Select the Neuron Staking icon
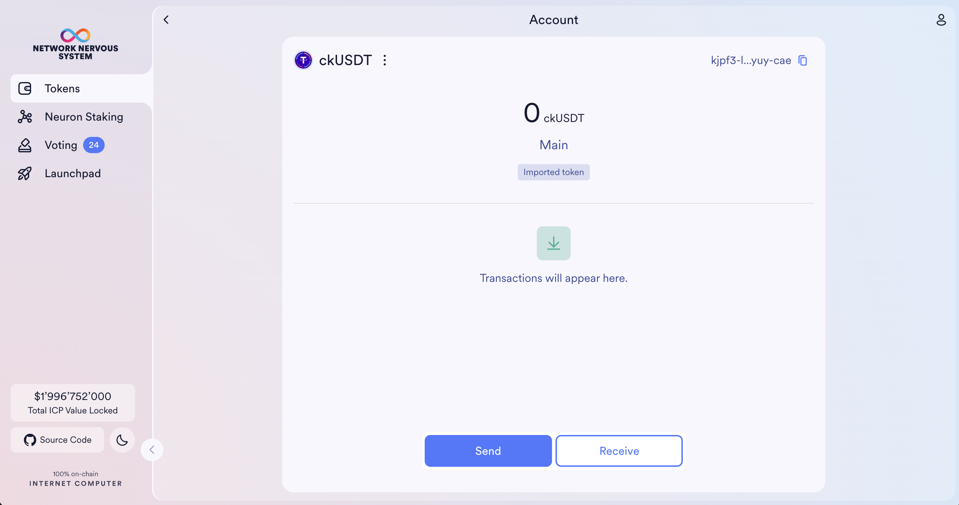Image resolution: width=959 pixels, height=505 pixels. 24,117
